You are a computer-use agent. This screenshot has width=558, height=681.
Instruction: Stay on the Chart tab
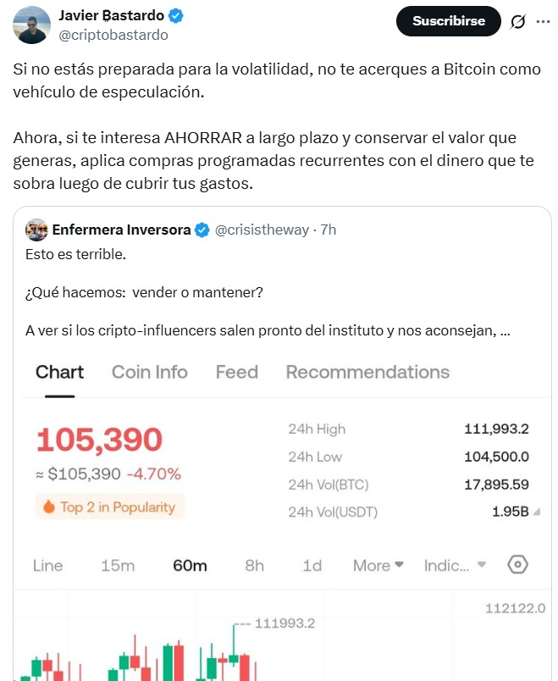pos(58,372)
